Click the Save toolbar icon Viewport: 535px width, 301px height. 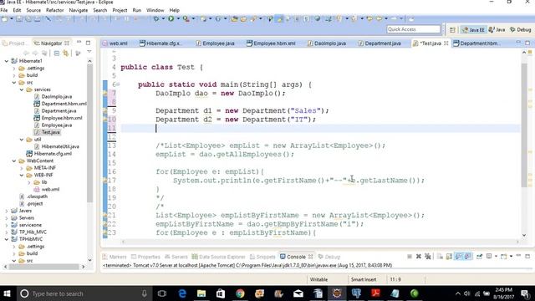click(x=19, y=18)
